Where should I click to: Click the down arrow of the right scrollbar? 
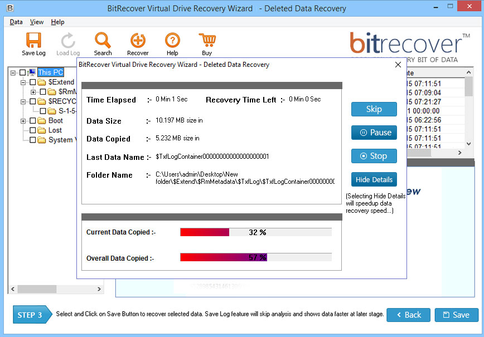point(469,144)
